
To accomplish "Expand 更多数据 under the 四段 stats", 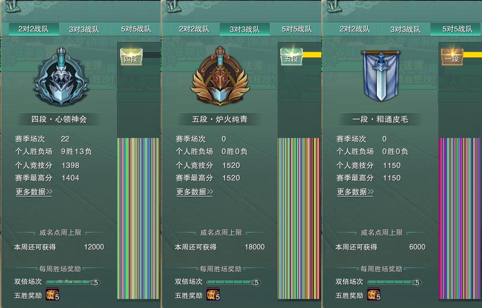I will pyautogui.click(x=34, y=192).
